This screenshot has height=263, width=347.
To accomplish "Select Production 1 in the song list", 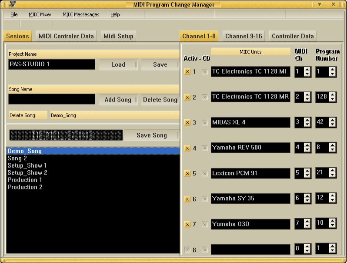I will 93,180.
